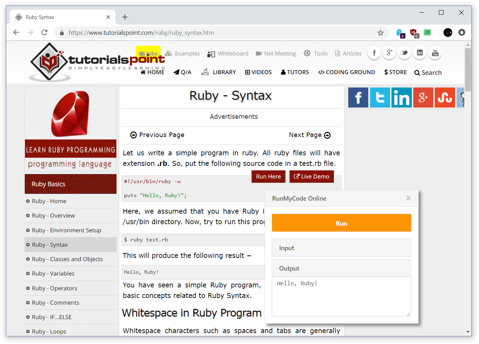Go forward in browser history
Viewport: 479px width, 344px height.
(30, 33)
